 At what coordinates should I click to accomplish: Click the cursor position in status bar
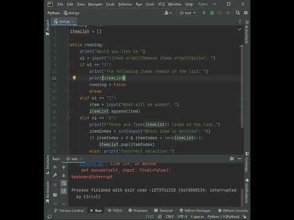click(x=149, y=216)
